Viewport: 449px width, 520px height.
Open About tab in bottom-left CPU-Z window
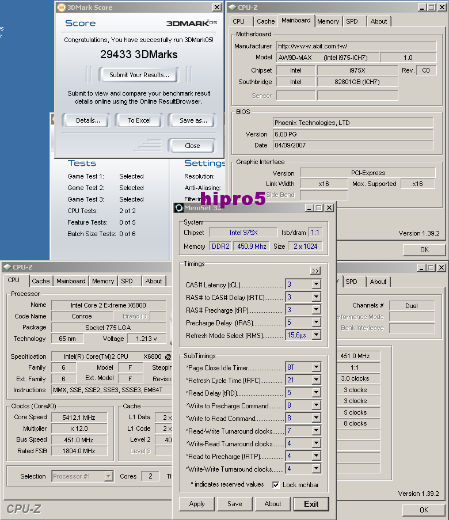coord(154,281)
